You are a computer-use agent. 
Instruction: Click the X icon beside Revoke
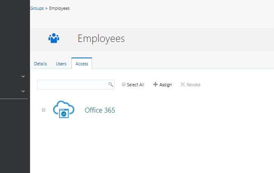(x=182, y=85)
